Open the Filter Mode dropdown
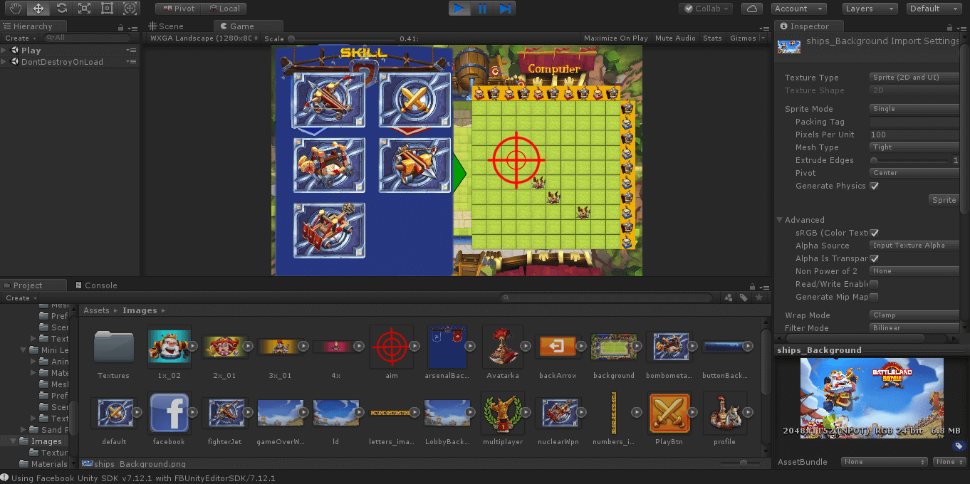 click(x=914, y=328)
